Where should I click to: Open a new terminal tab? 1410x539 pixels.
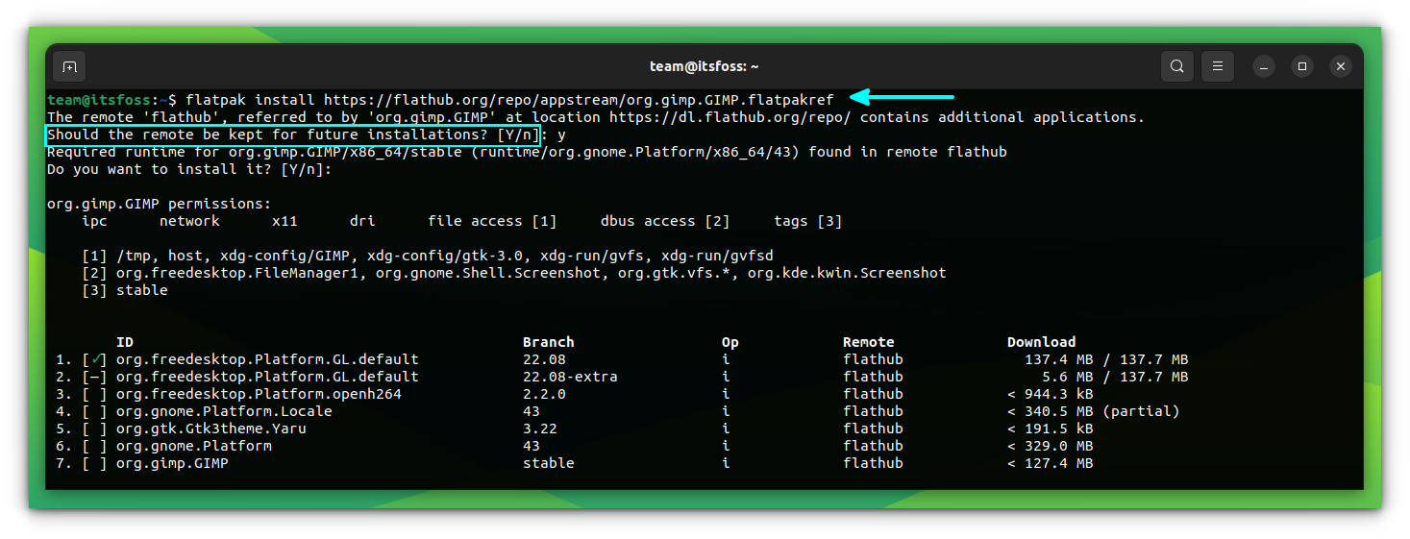pos(69,66)
